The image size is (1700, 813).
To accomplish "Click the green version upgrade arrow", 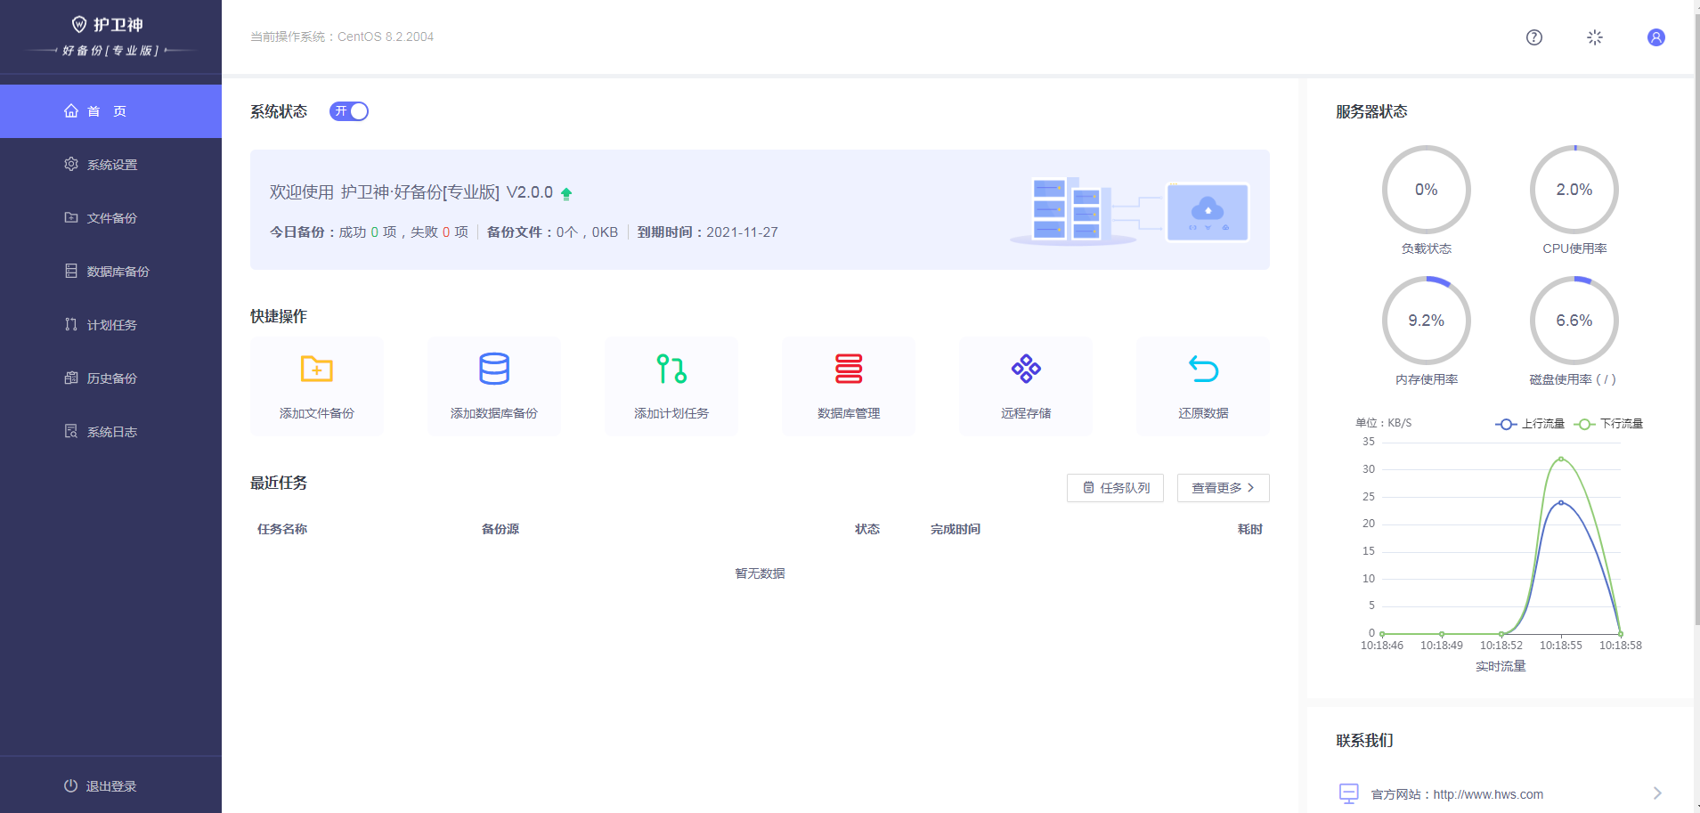I will (566, 193).
